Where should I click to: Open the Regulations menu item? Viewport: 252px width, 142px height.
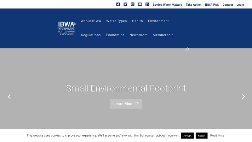tap(91, 35)
